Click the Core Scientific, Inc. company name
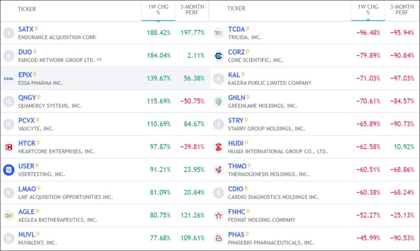Viewport: 420px width, 251px height. (x=256, y=61)
